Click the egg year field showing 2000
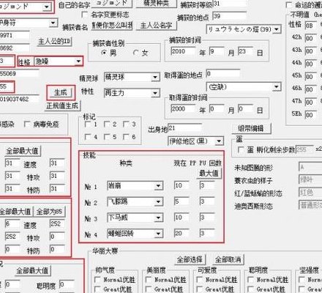 click(183, 108)
